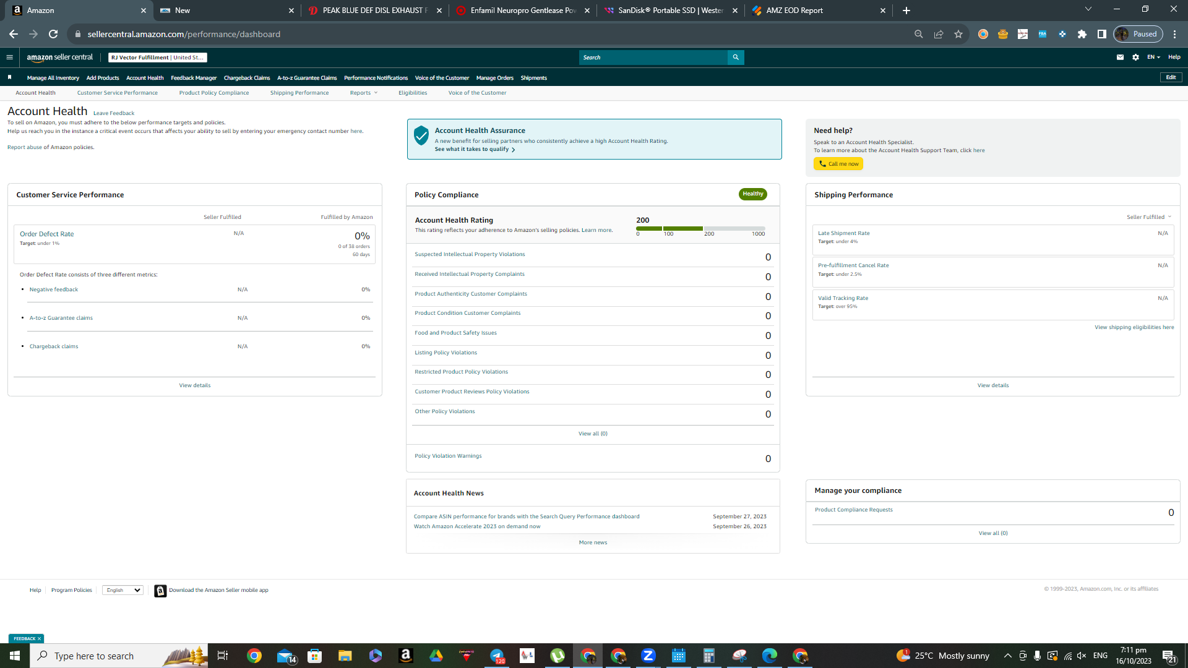Open the RJ Vector Fulfillment account switcher

157,58
